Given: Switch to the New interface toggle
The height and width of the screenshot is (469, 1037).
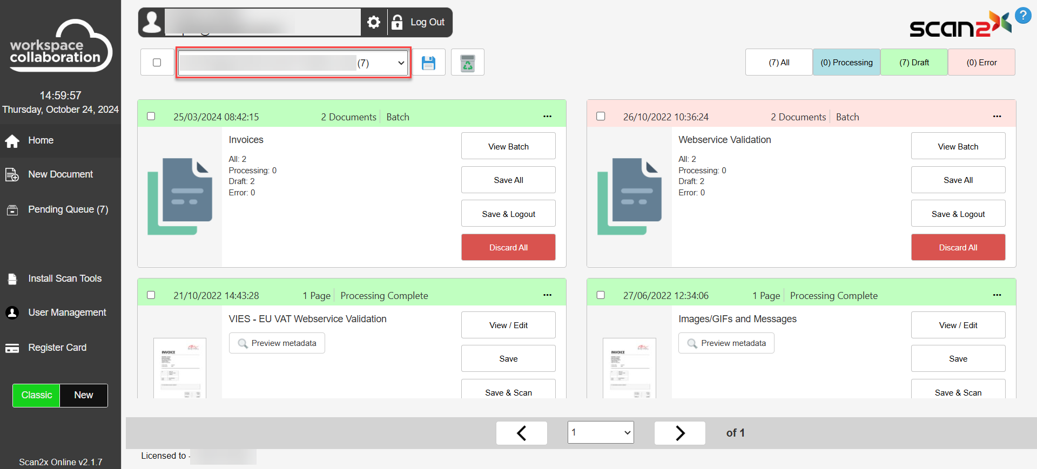Looking at the screenshot, I should click(x=84, y=395).
